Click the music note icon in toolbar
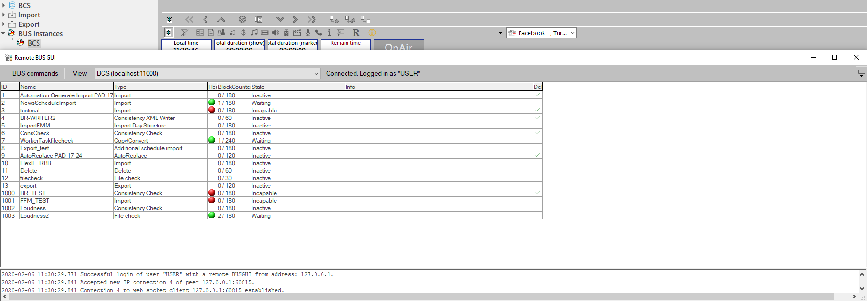The width and height of the screenshot is (867, 301). [254, 32]
